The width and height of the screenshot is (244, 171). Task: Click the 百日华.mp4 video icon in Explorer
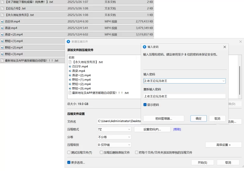(2, 22)
